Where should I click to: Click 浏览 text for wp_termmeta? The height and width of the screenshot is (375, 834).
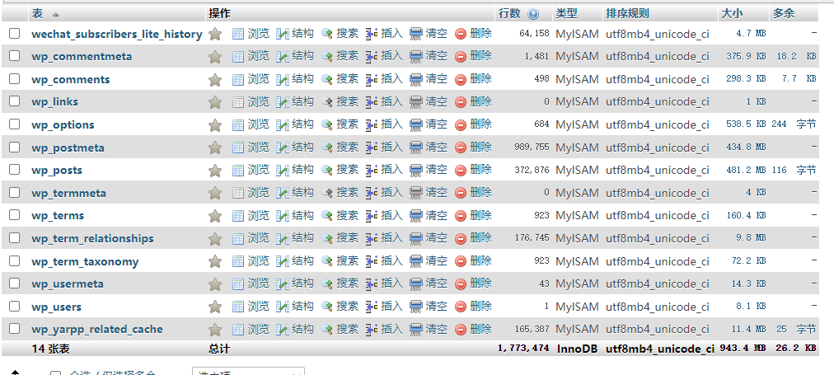259,192
